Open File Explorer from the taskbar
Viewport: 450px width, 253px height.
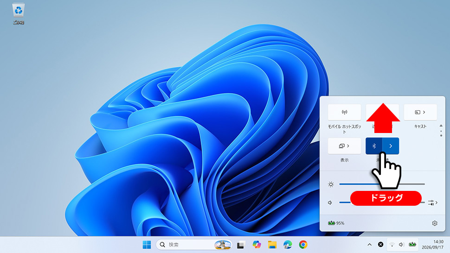pos(272,245)
